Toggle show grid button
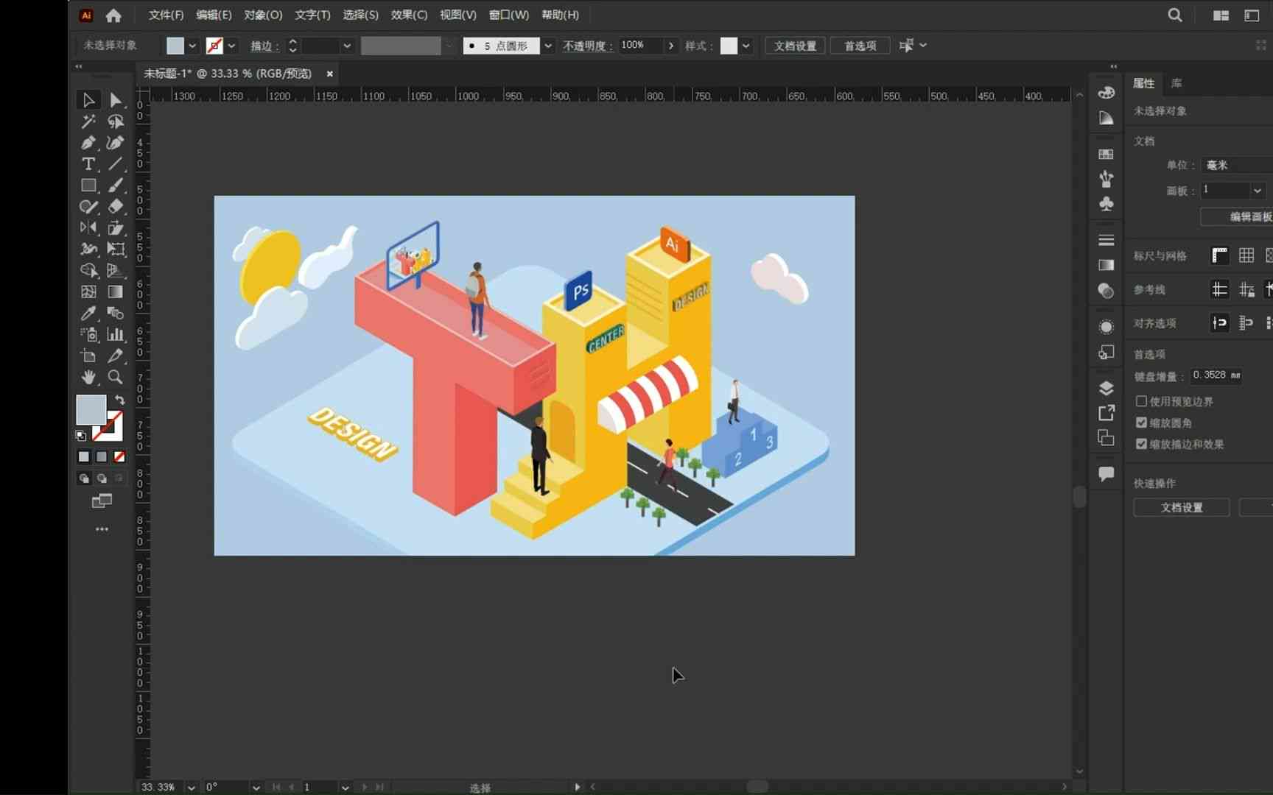The image size is (1273, 795). click(1246, 255)
